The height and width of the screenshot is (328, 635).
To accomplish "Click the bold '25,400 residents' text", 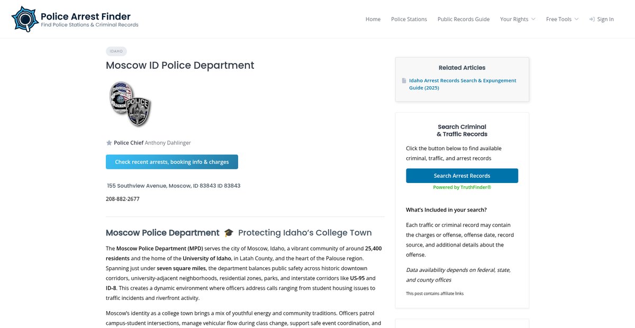I will click(x=244, y=253).
